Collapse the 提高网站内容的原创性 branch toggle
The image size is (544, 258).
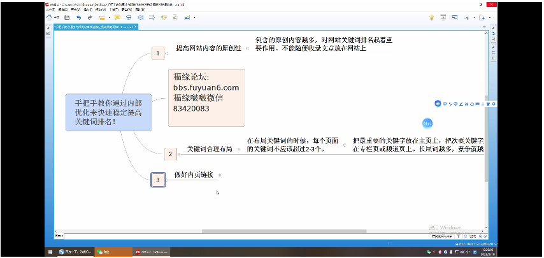(x=247, y=48)
